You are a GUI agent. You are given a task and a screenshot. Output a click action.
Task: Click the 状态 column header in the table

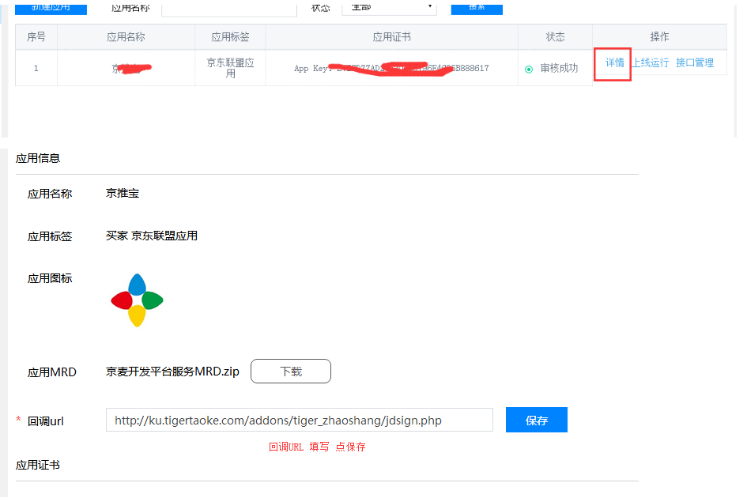[555, 37]
